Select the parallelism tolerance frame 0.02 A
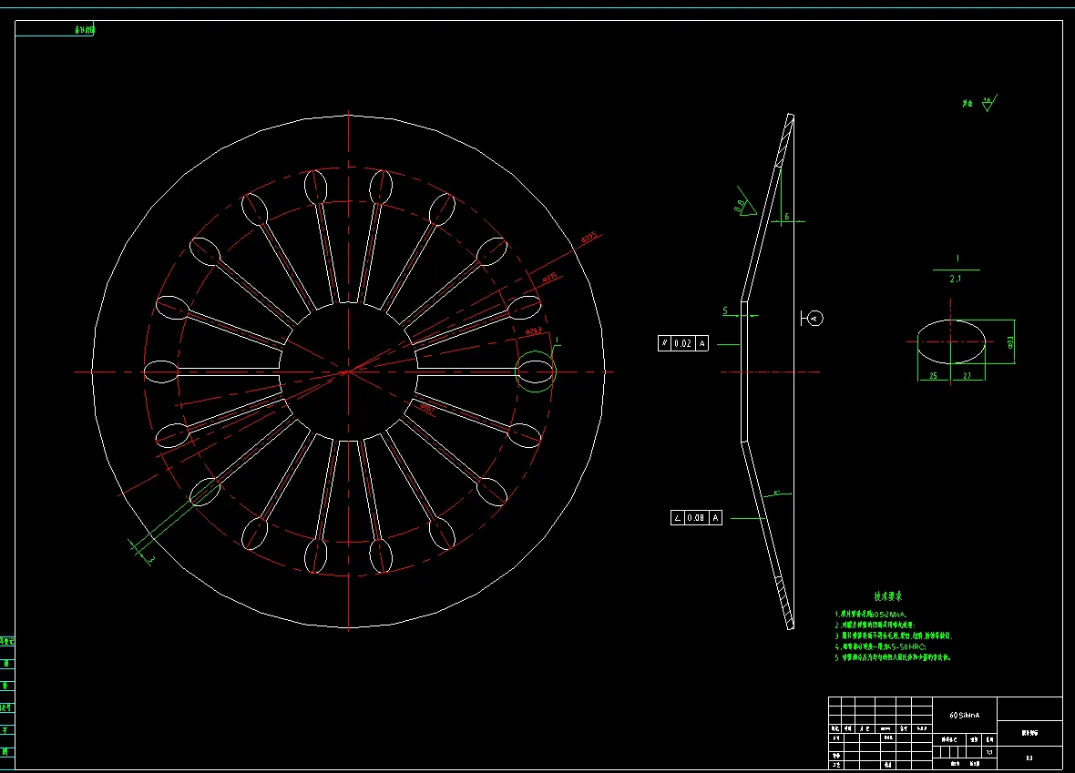This screenshot has height=773, width=1075. 683,343
